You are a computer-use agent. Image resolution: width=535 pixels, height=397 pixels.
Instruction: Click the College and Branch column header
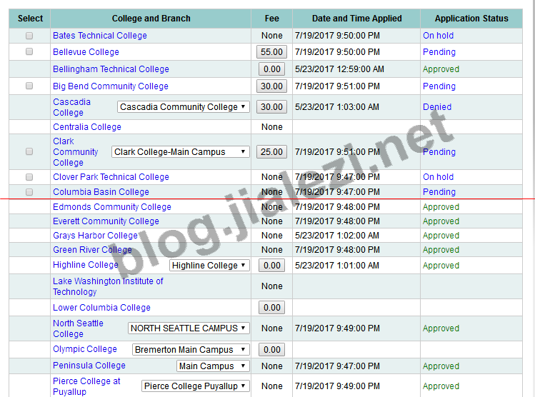151,19
